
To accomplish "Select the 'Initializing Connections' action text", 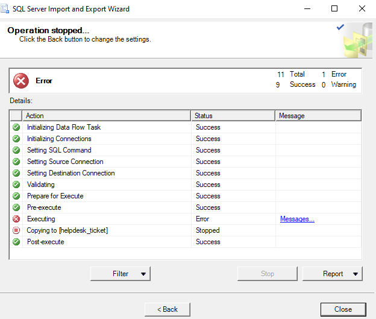I will coord(59,139).
